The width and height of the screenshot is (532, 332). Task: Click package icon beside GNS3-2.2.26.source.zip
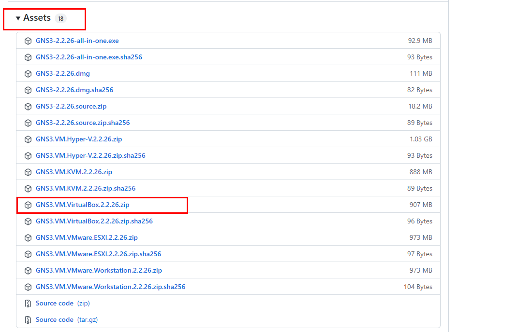(28, 107)
